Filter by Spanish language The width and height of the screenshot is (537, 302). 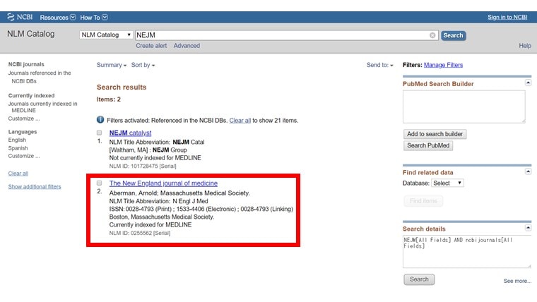tap(18, 148)
